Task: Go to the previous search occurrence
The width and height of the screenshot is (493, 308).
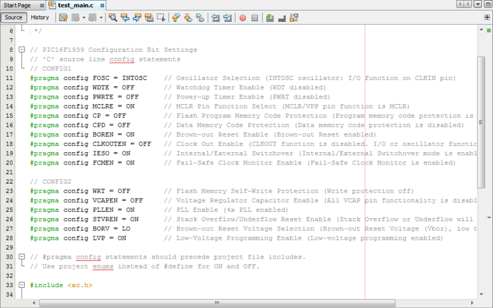Action: pyautogui.click(x=125, y=18)
